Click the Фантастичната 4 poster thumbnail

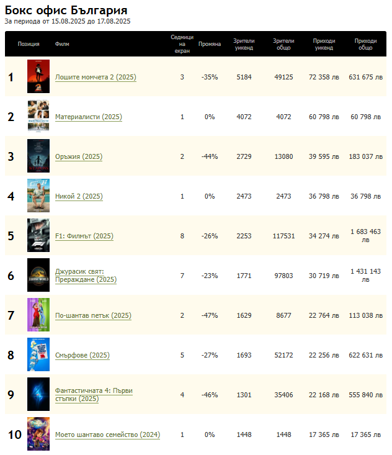38,395
